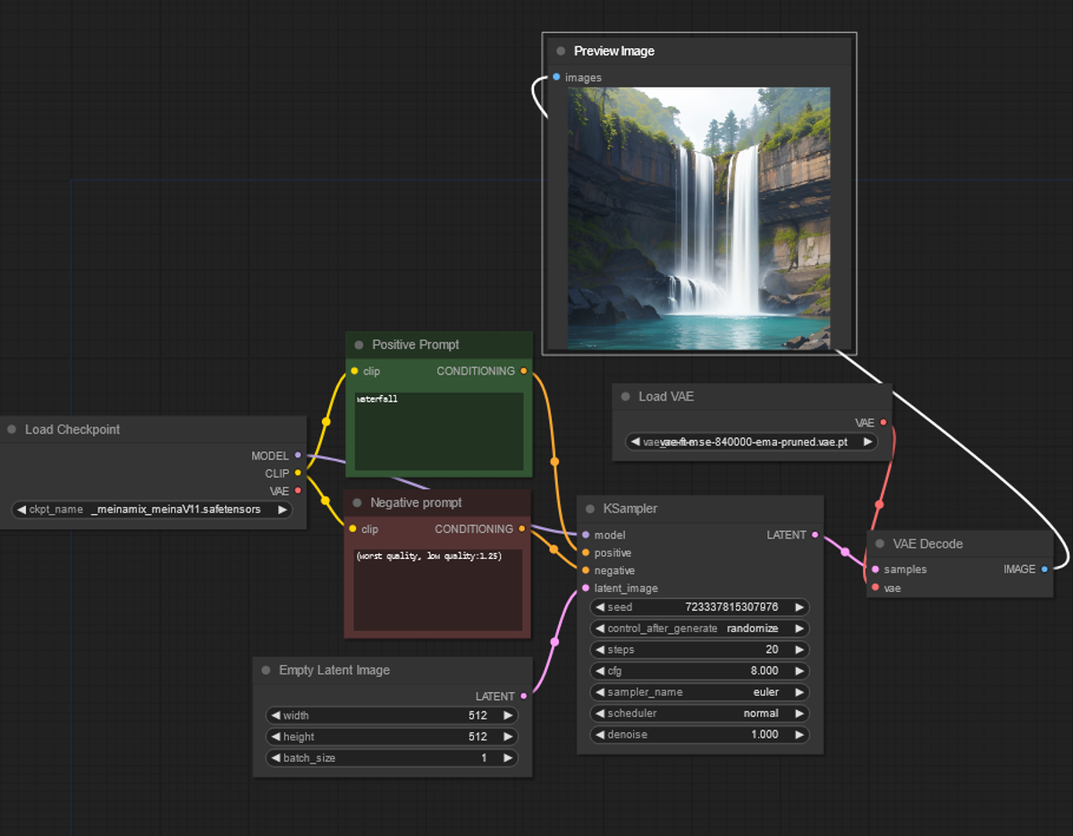Click the LATENT output dot on KSampler
1073x836 pixels.
click(815, 535)
